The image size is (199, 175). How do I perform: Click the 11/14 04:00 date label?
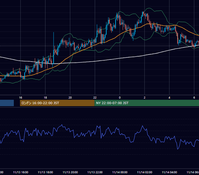[169, 172]
